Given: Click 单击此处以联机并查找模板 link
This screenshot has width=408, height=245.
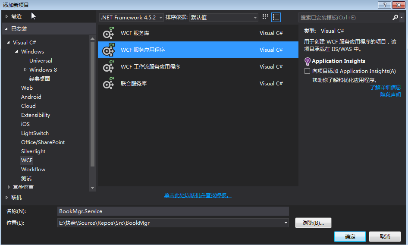Looking at the screenshot, I should point(198,195).
